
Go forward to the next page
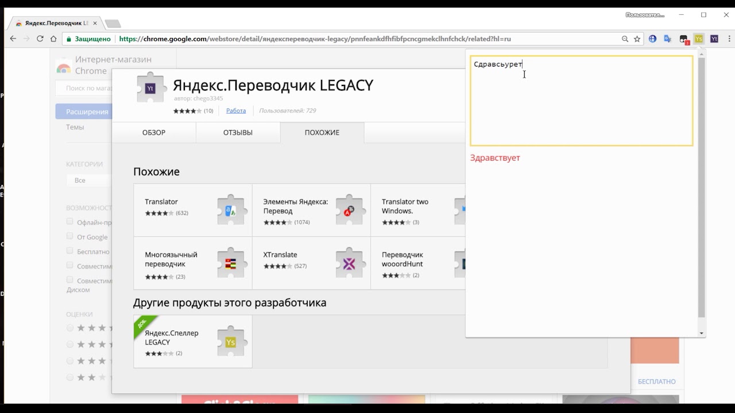point(26,39)
